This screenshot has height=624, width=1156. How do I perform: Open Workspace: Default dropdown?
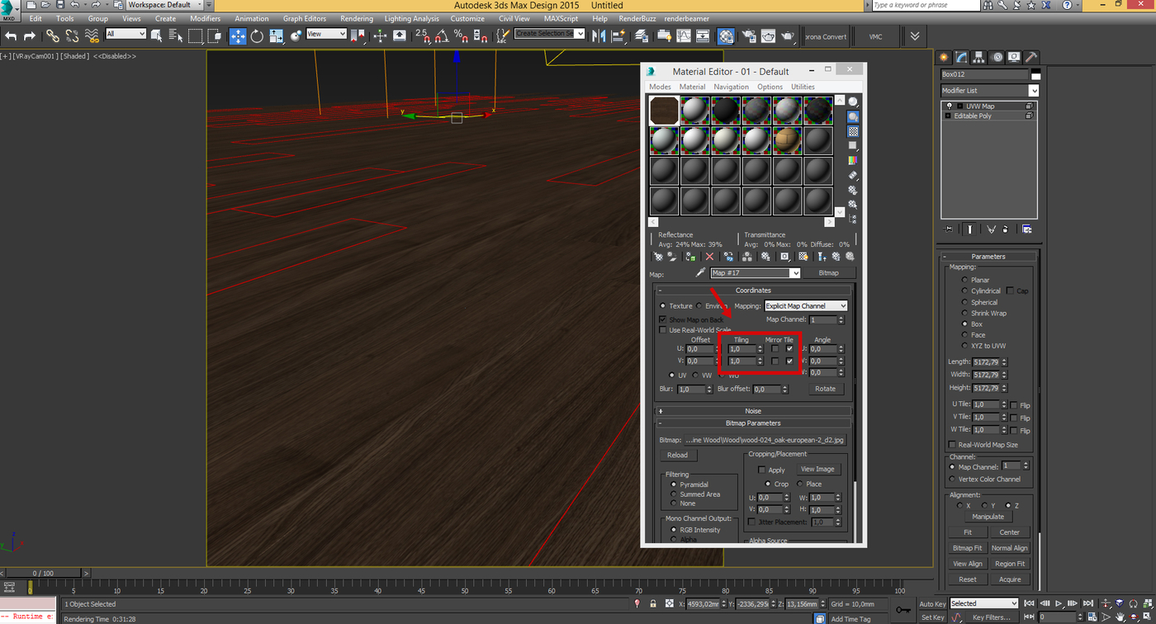(x=164, y=5)
